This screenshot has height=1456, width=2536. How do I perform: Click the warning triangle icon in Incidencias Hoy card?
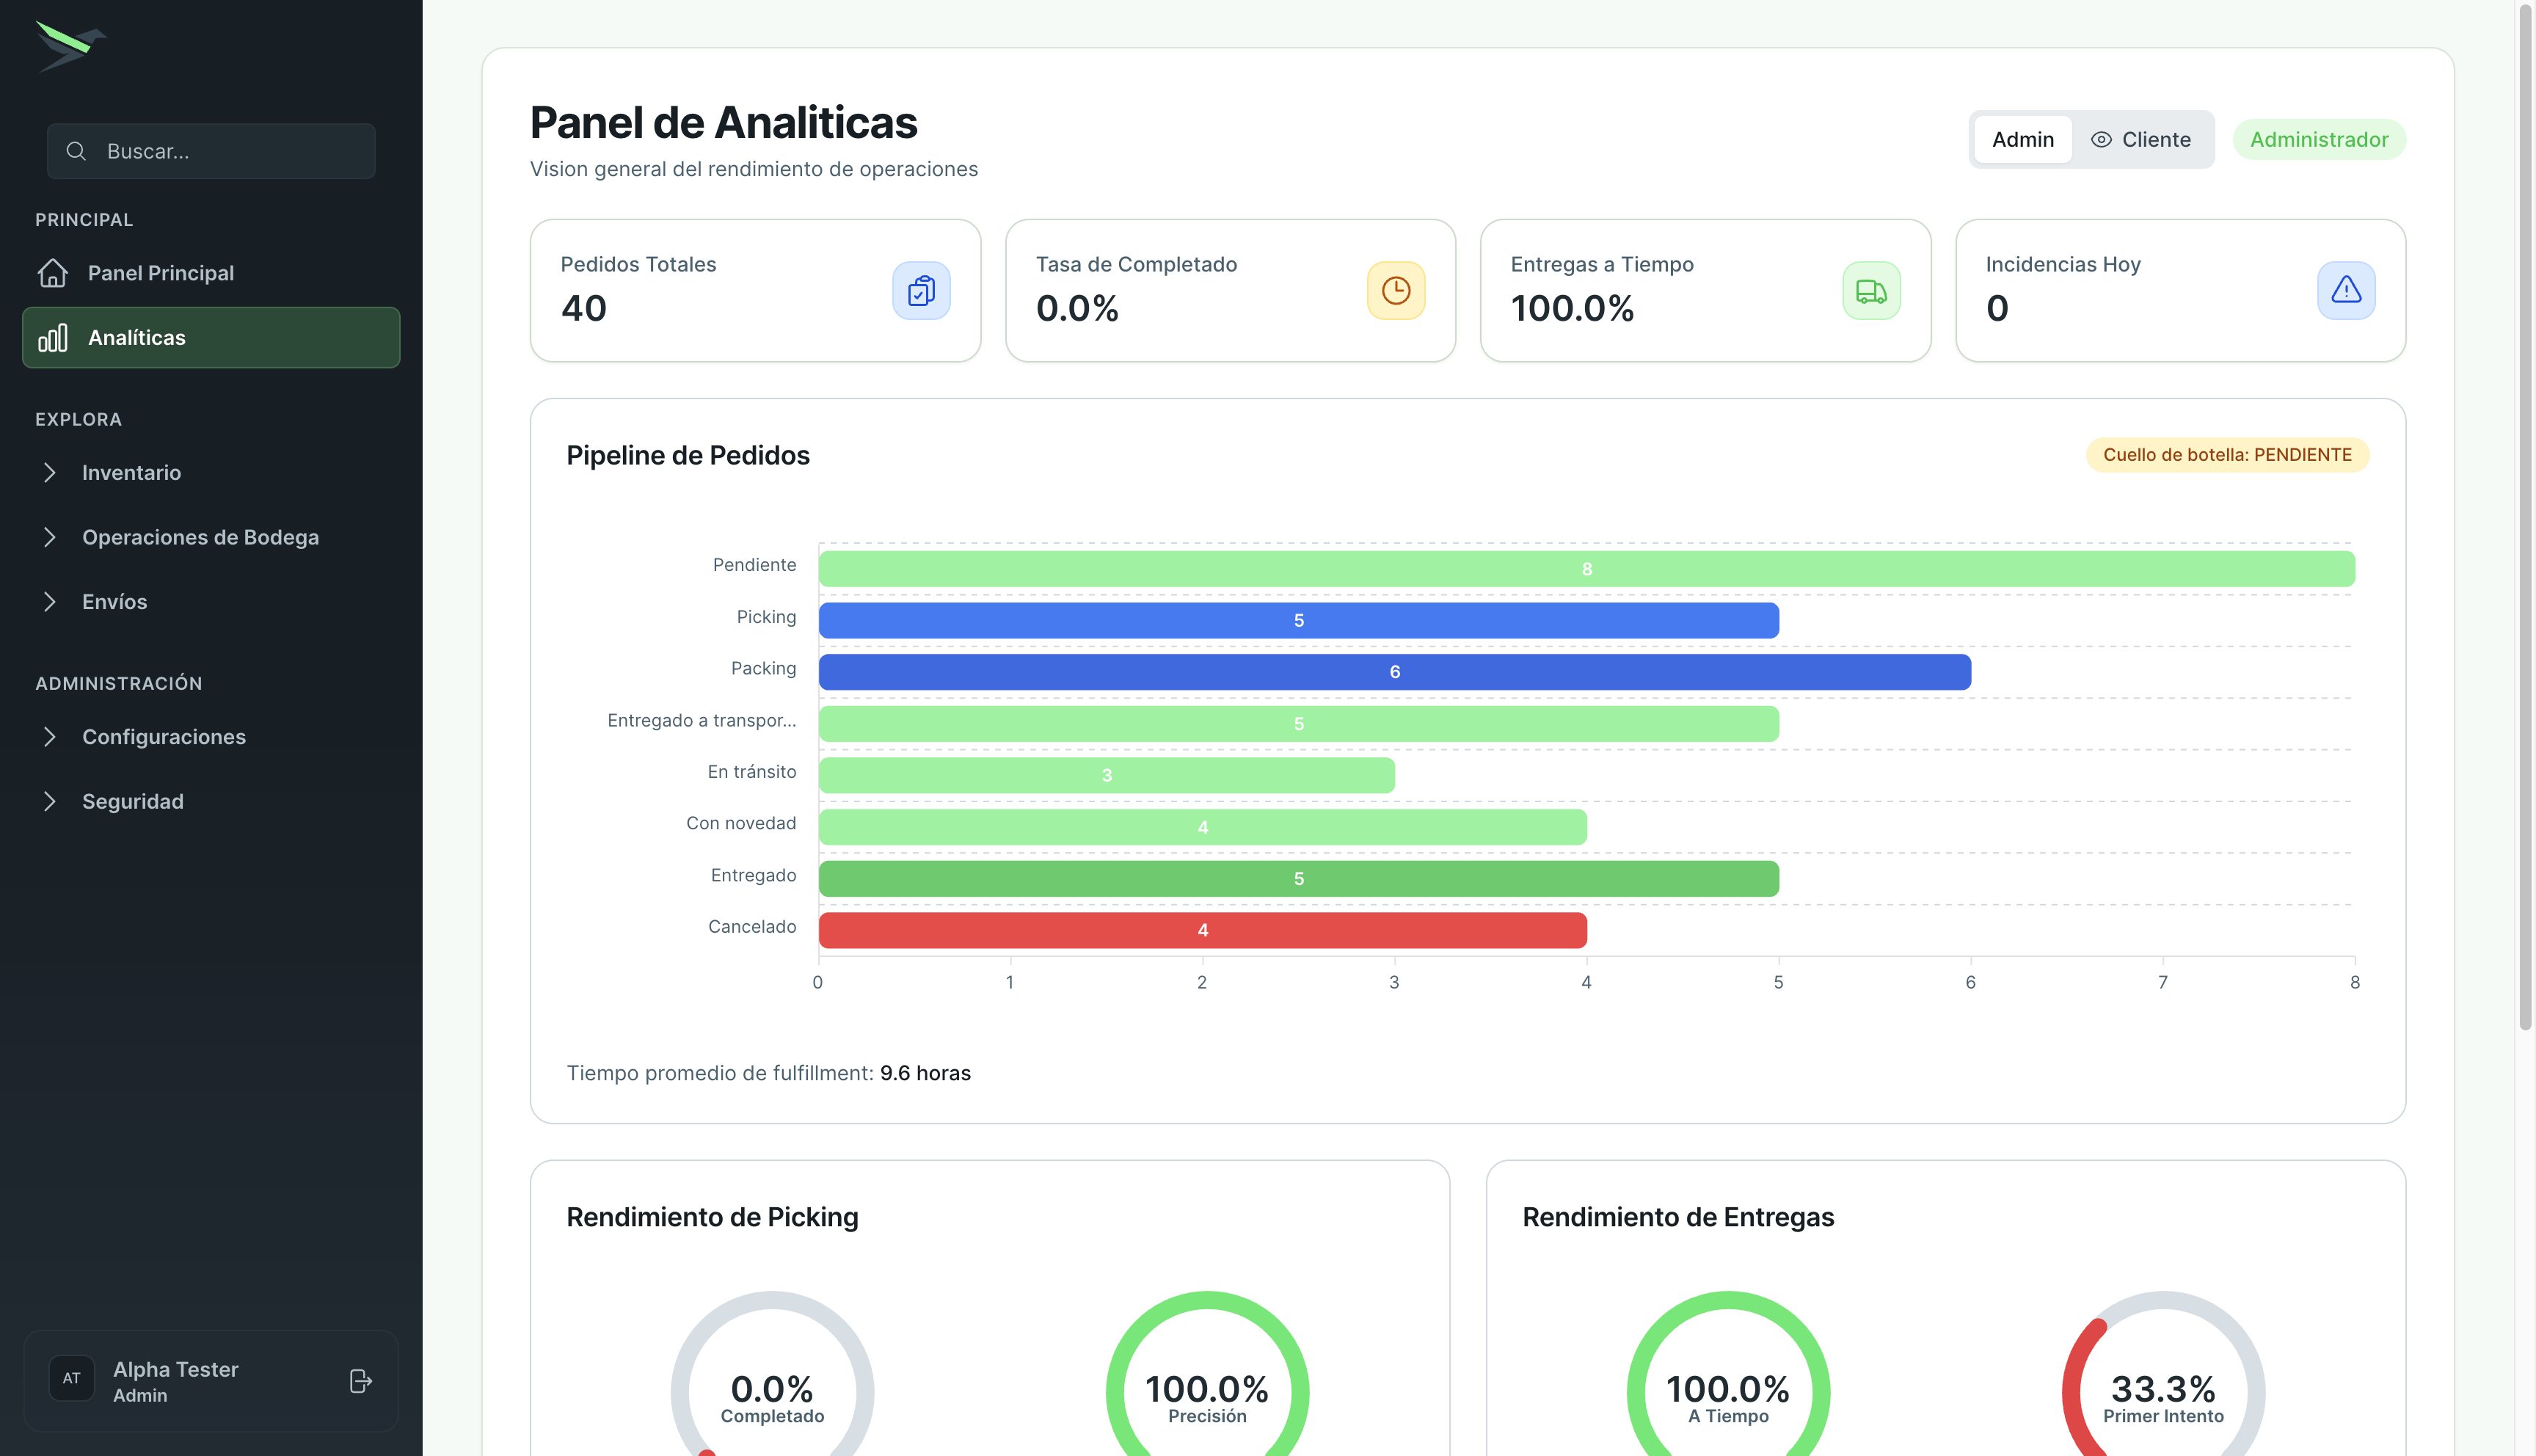[x=2346, y=291]
